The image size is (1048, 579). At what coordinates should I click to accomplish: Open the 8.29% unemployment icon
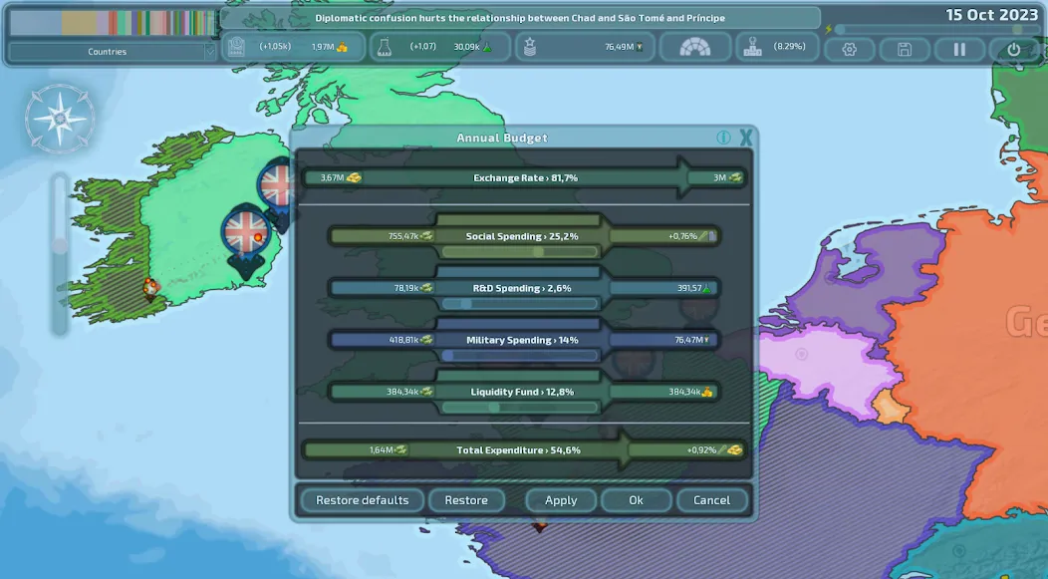pyautogui.click(x=751, y=46)
